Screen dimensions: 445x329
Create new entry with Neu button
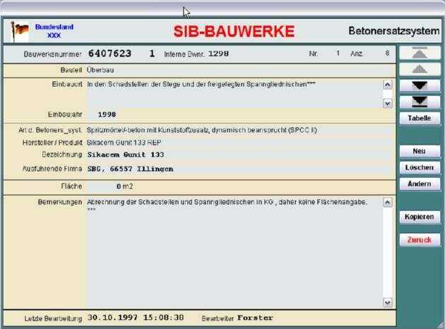[420, 151]
